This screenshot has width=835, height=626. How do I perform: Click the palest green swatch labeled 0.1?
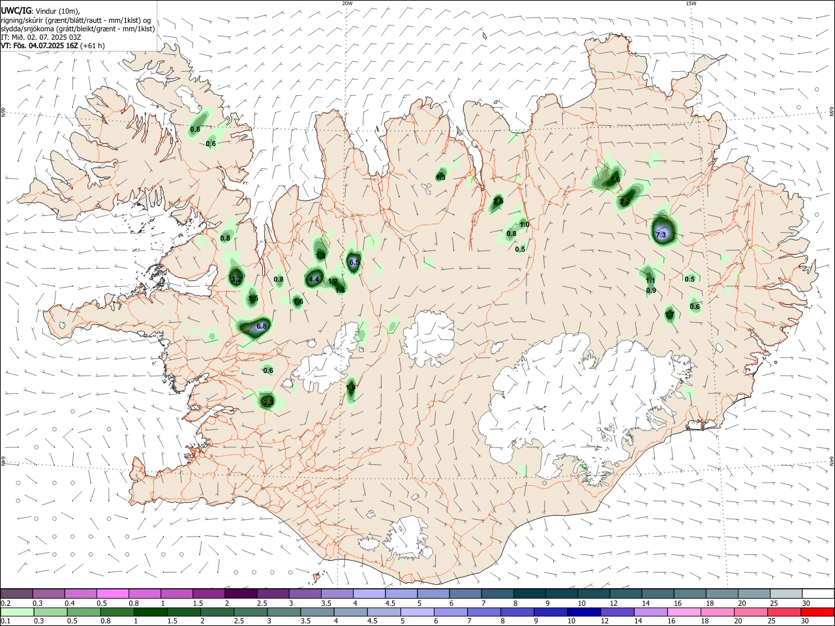(16, 612)
